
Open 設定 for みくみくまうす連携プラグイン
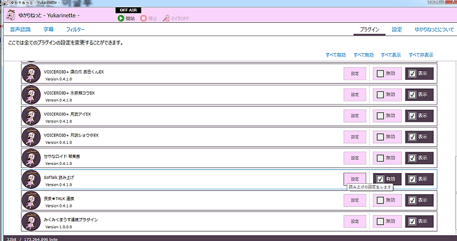point(355,221)
